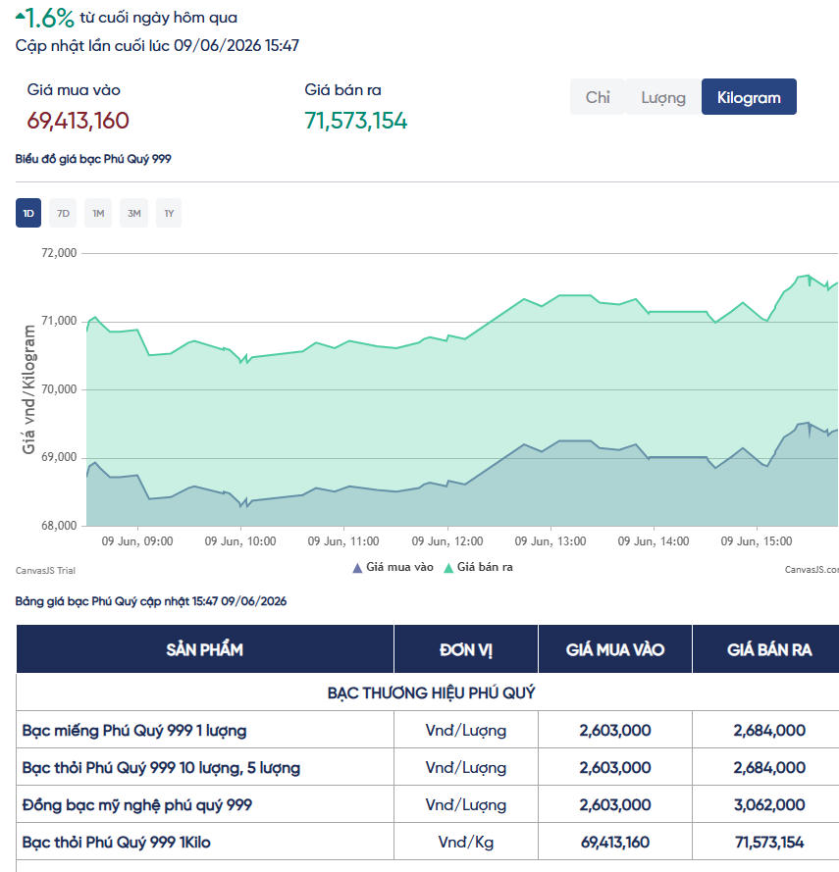Click the Bảng giá bạc Phú Quý cập nhật heading
Viewport: 839px width, 872px height.
coord(151,601)
